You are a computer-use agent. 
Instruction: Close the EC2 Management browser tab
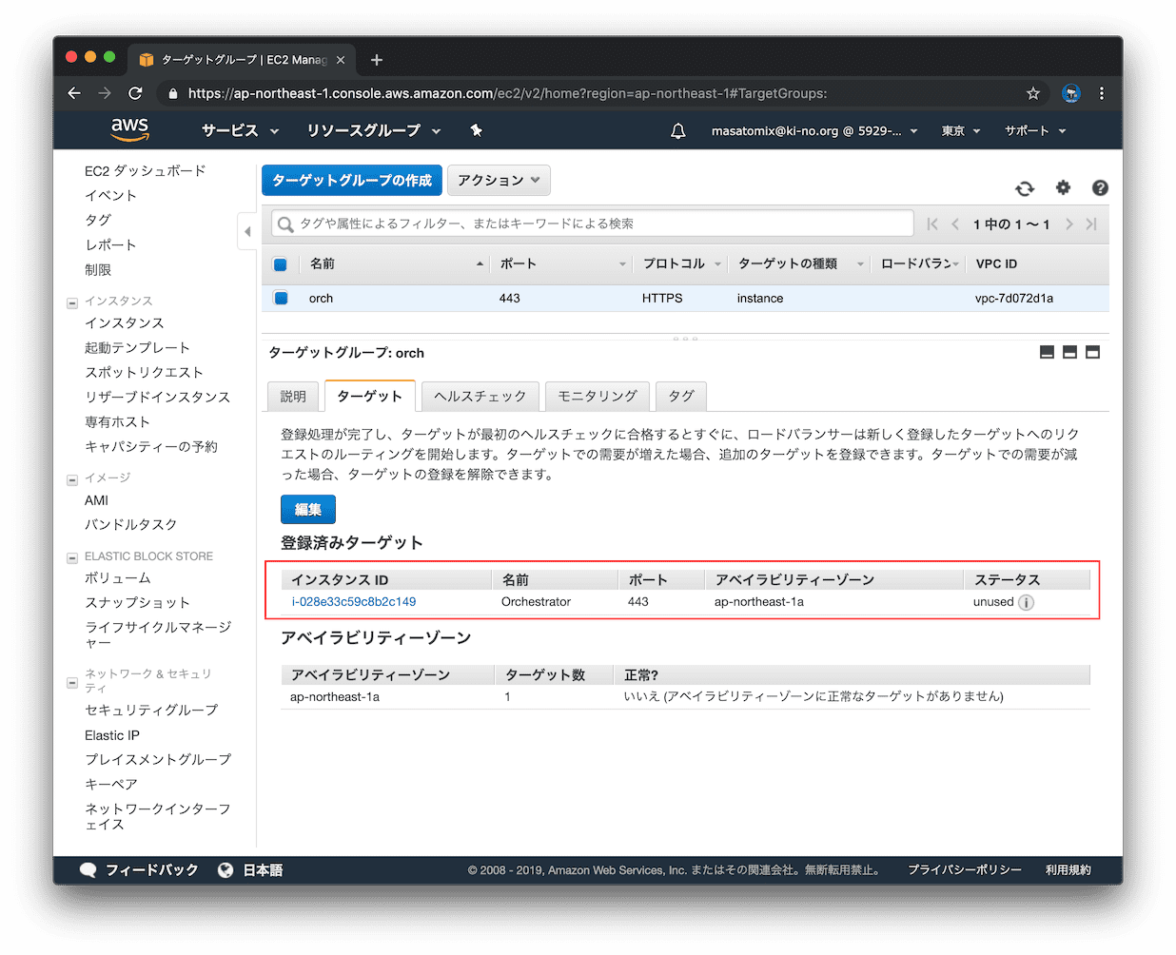341,60
